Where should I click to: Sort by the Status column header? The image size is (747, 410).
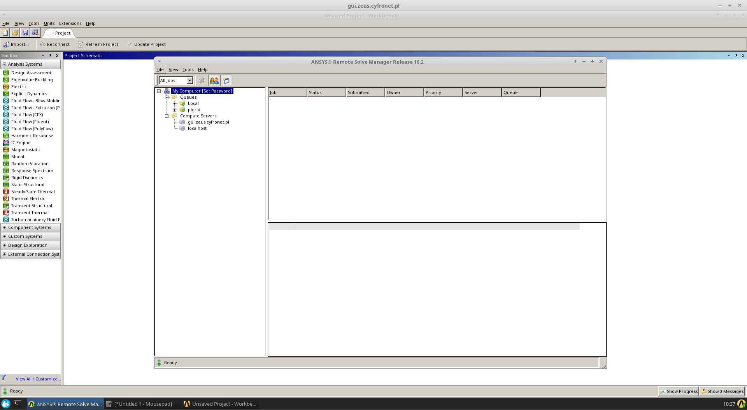click(326, 92)
